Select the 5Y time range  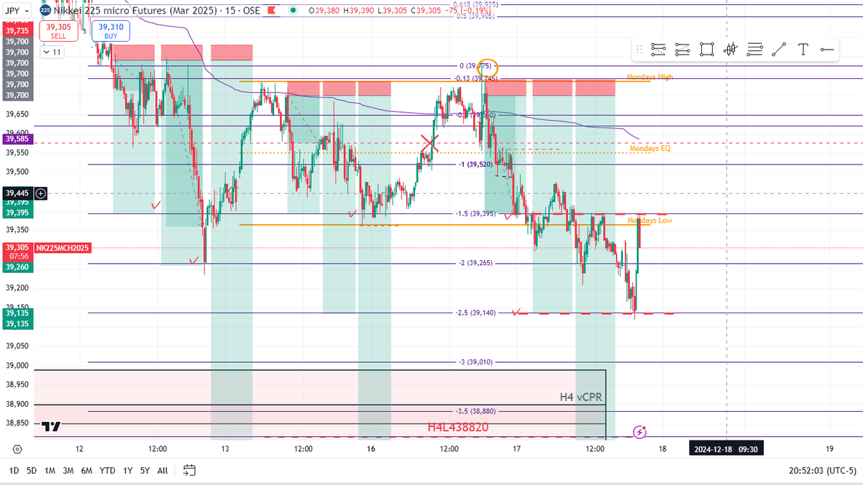(x=145, y=471)
